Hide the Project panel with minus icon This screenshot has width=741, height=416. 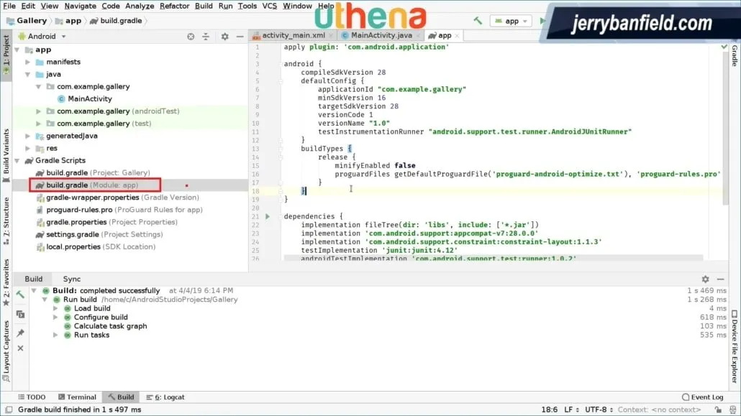coord(240,37)
